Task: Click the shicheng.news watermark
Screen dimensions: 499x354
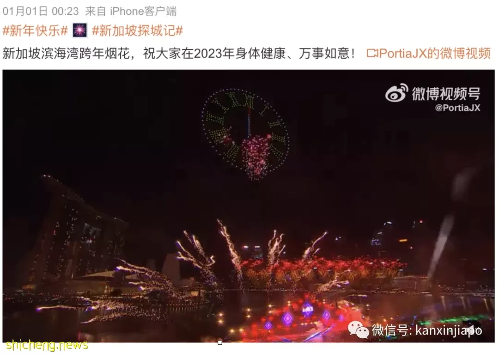Action: click(47, 345)
